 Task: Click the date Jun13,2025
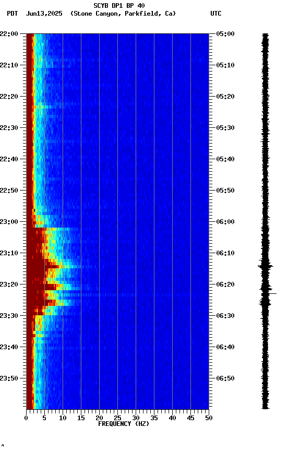pyautogui.click(x=44, y=14)
